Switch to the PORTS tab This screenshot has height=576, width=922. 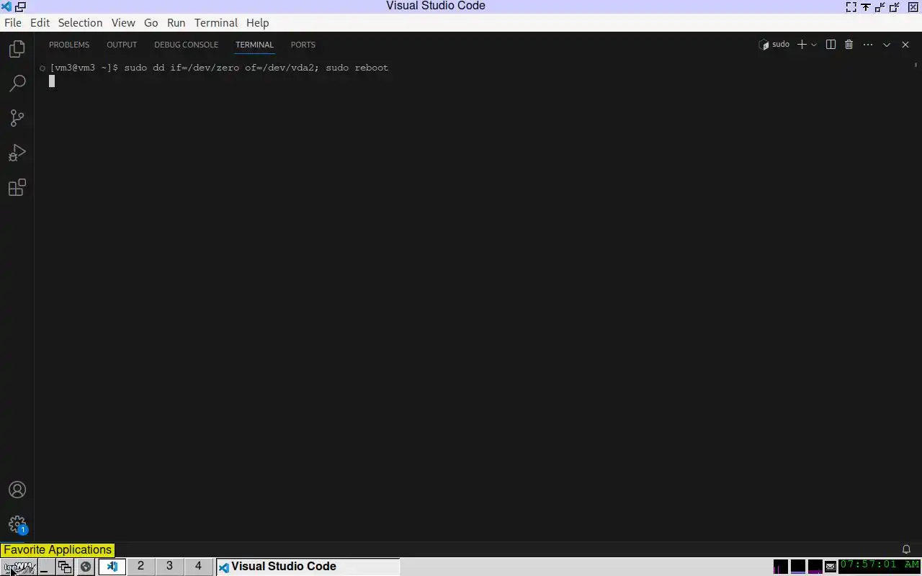(x=303, y=45)
